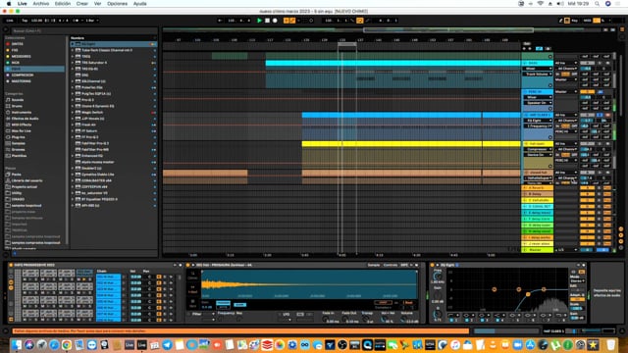Click the EQ Eight Freq knob
The width and height of the screenshot is (628, 353).
click(x=438, y=277)
